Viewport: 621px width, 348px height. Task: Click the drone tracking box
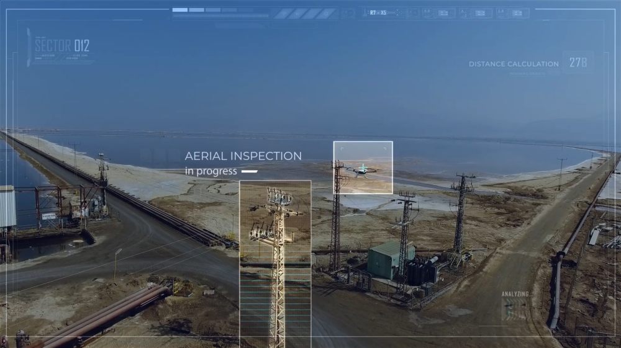(363, 167)
